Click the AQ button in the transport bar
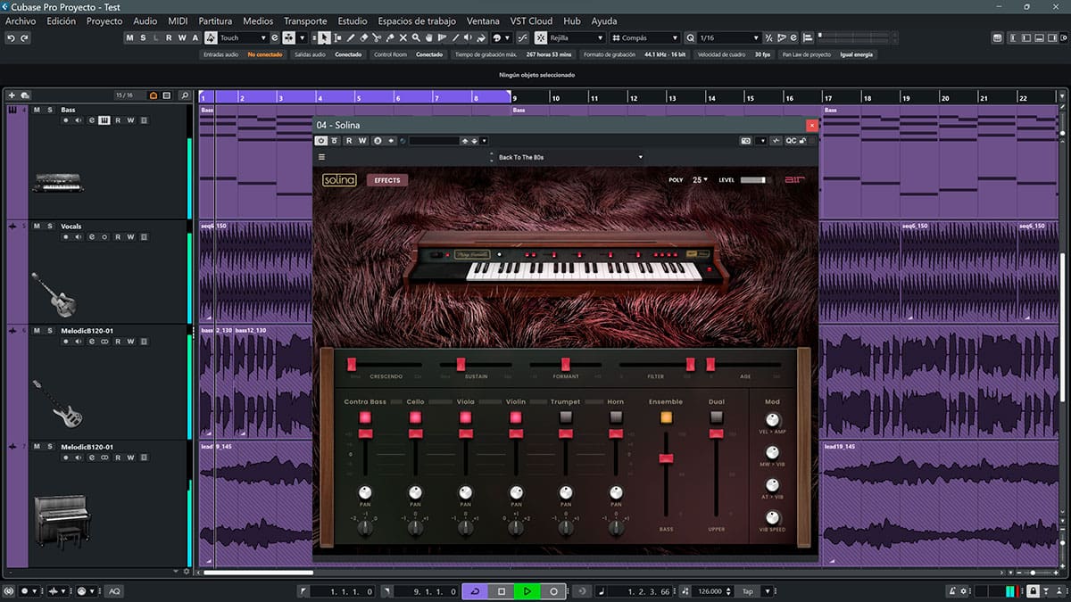This screenshot has height=602, width=1071. [x=114, y=591]
